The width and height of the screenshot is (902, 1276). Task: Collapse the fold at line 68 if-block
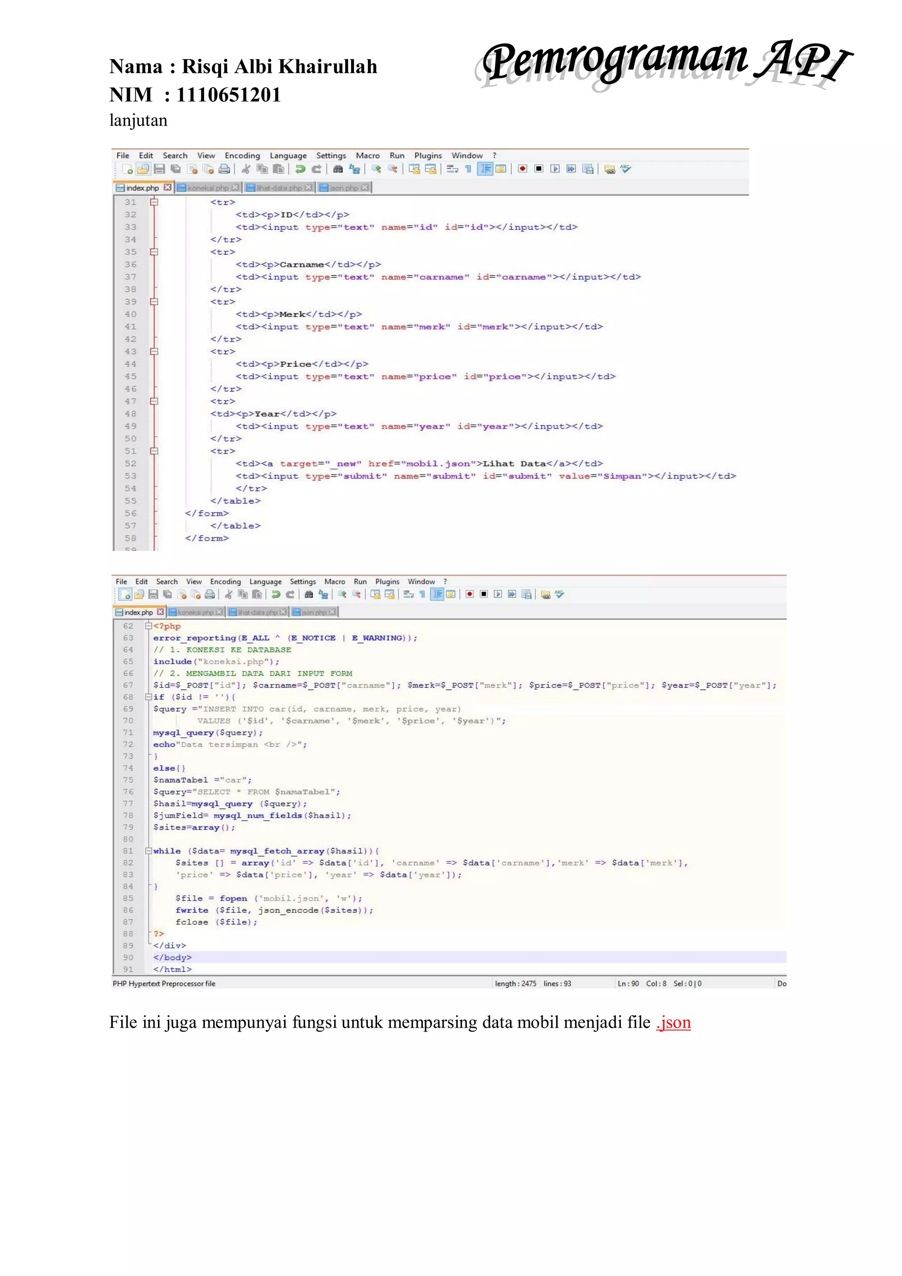tap(148, 697)
